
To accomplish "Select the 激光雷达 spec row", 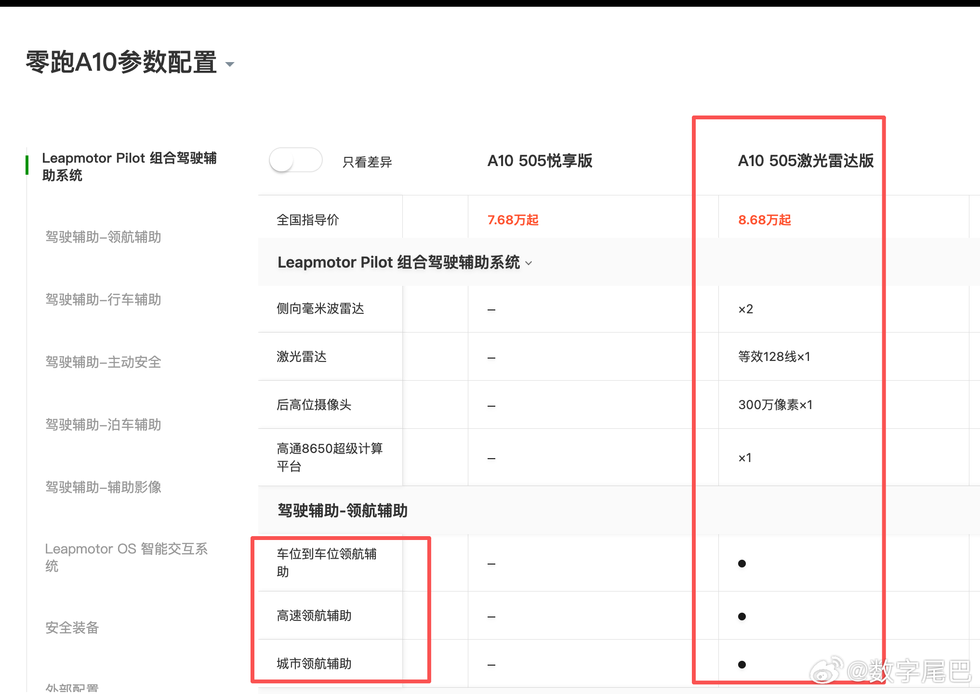I will click(x=301, y=357).
